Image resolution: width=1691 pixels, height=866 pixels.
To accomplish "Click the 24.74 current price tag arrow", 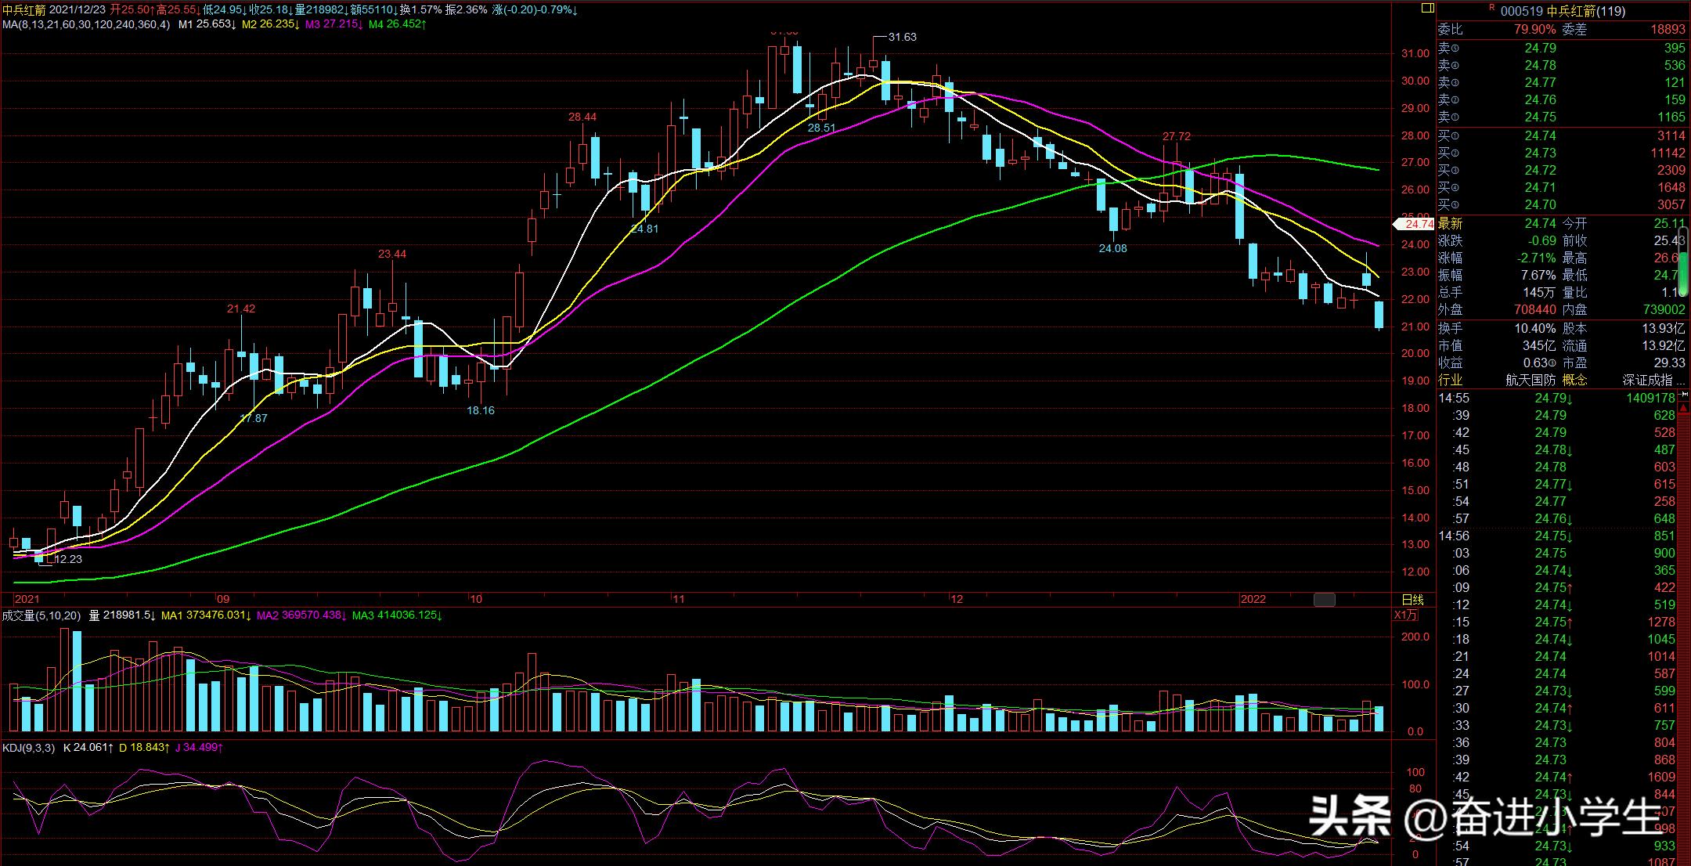I will click(1413, 224).
